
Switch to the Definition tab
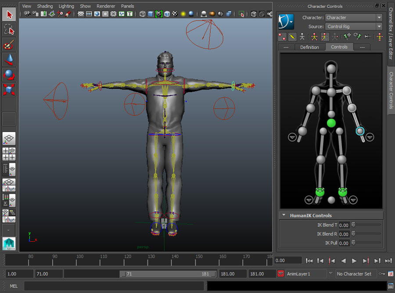(x=309, y=47)
